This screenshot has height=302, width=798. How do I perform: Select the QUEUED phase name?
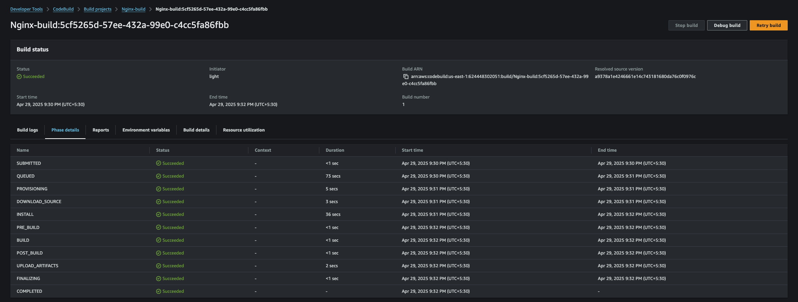[x=26, y=176]
